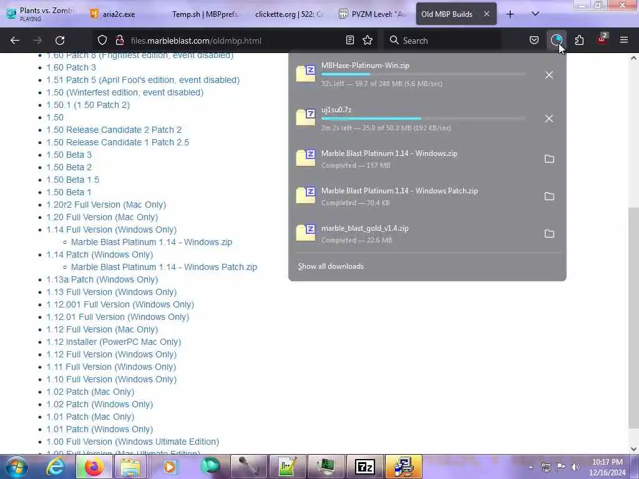
Task: Focus the Search box
Action: [442, 41]
